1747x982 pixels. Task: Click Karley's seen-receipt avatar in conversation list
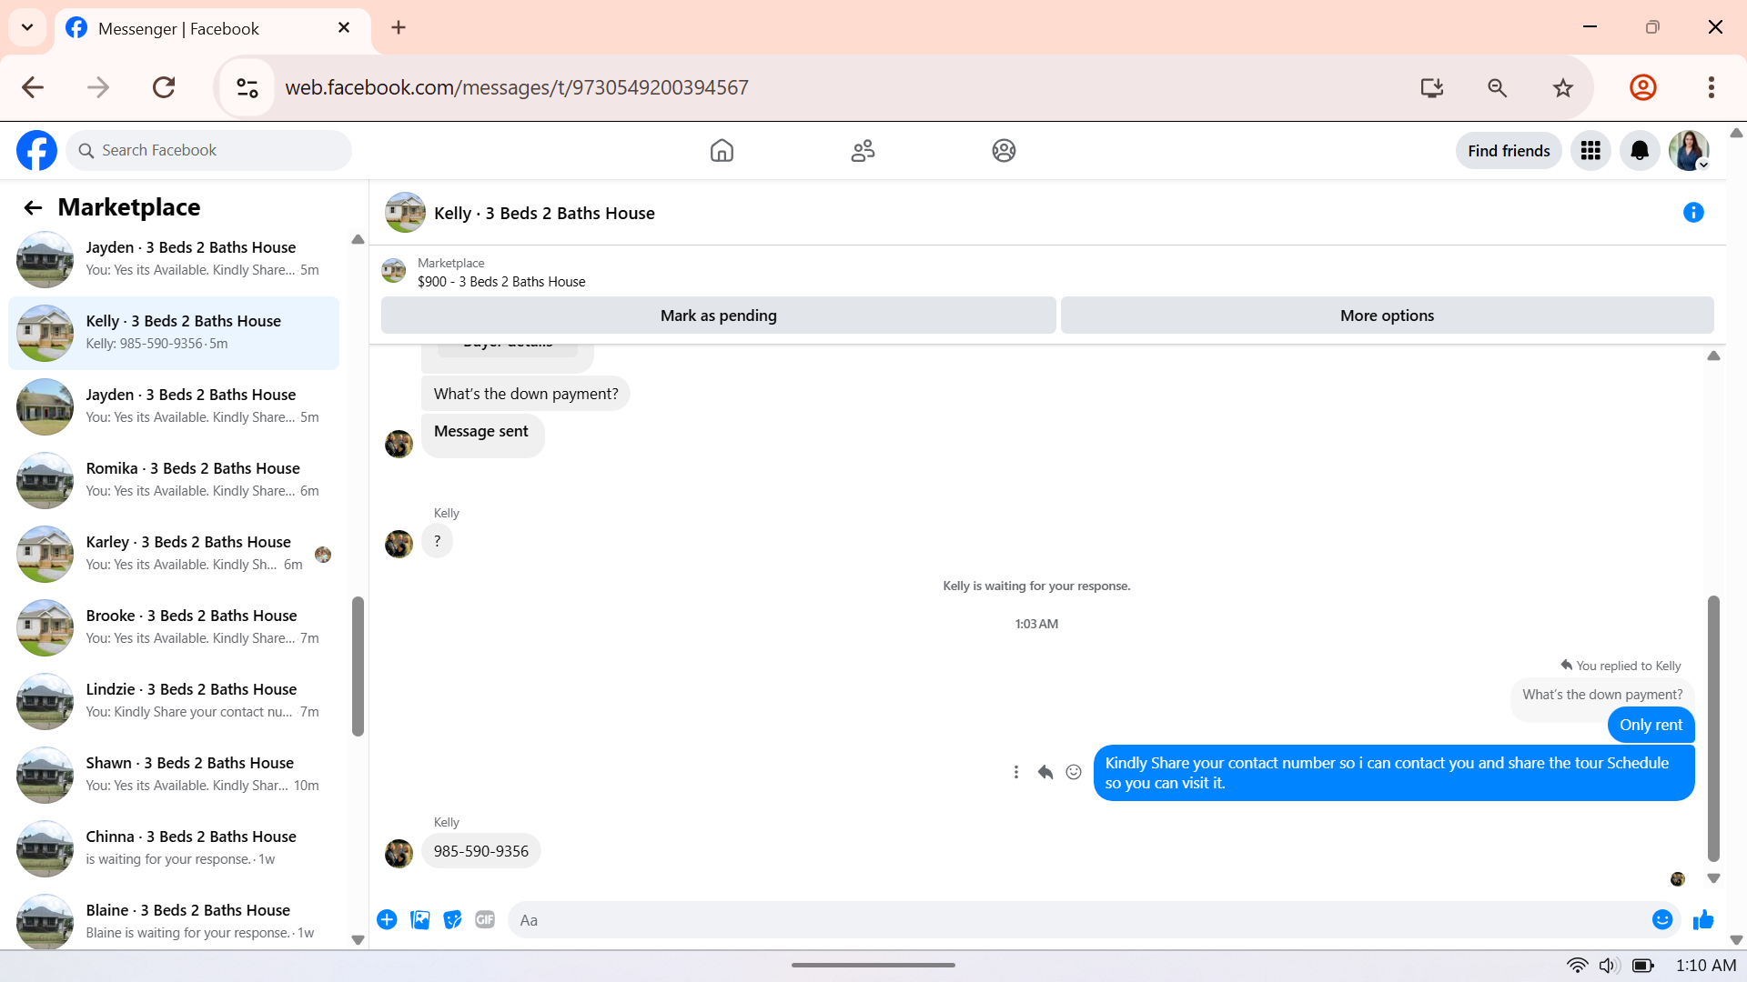(x=323, y=555)
